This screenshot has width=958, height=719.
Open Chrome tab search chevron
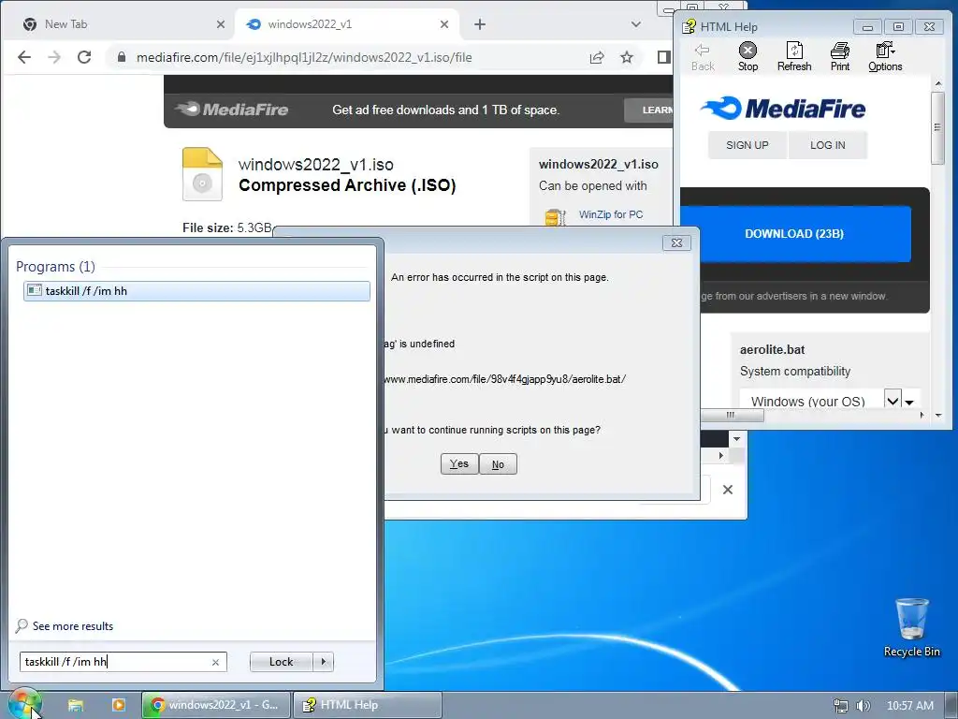[636, 24]
